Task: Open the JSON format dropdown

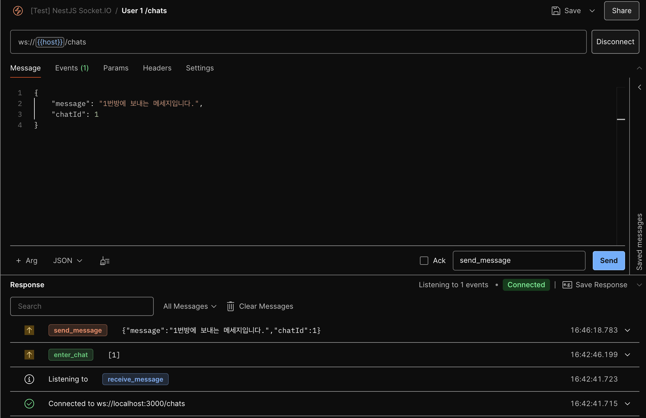Action: (68, 261)
